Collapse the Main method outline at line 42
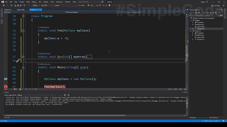227x127 pixels. (x=23, y=67)
